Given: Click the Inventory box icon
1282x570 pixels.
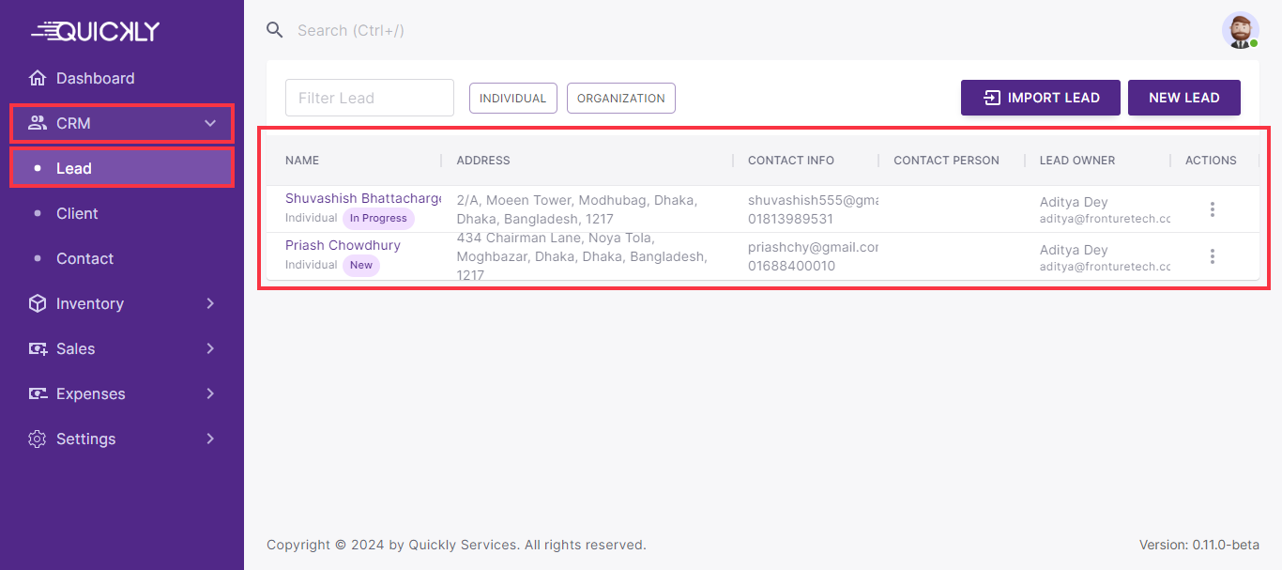Looking at the screenshot, I should coord(38,303).
